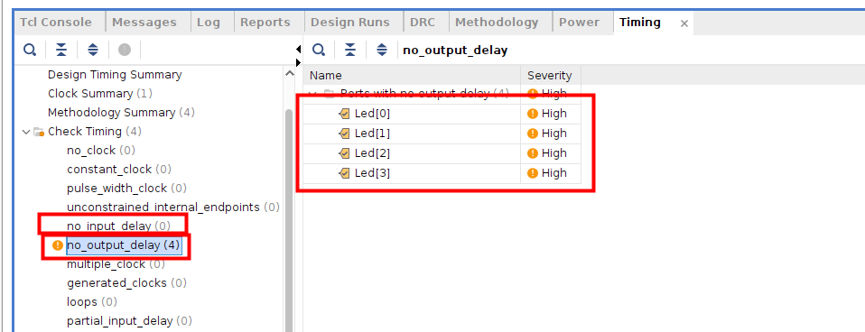Click Collapse All icon in the left panel

point(61,51)
